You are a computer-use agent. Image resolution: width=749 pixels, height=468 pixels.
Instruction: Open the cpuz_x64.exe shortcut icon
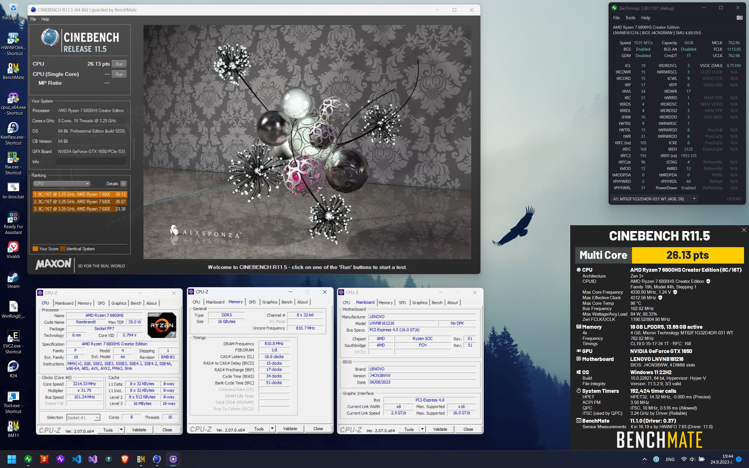tap(13, 103)
